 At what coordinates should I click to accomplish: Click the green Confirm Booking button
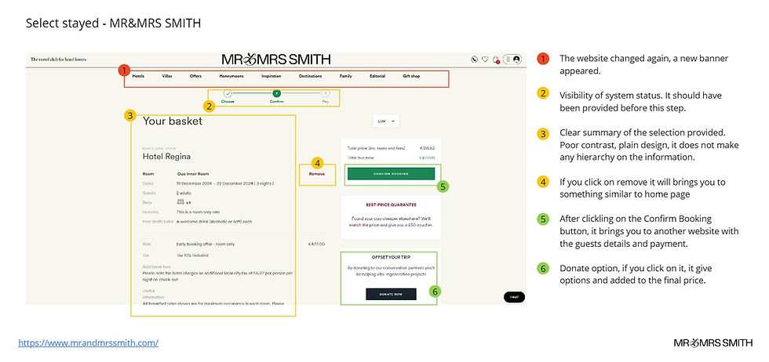click(391, 174)
